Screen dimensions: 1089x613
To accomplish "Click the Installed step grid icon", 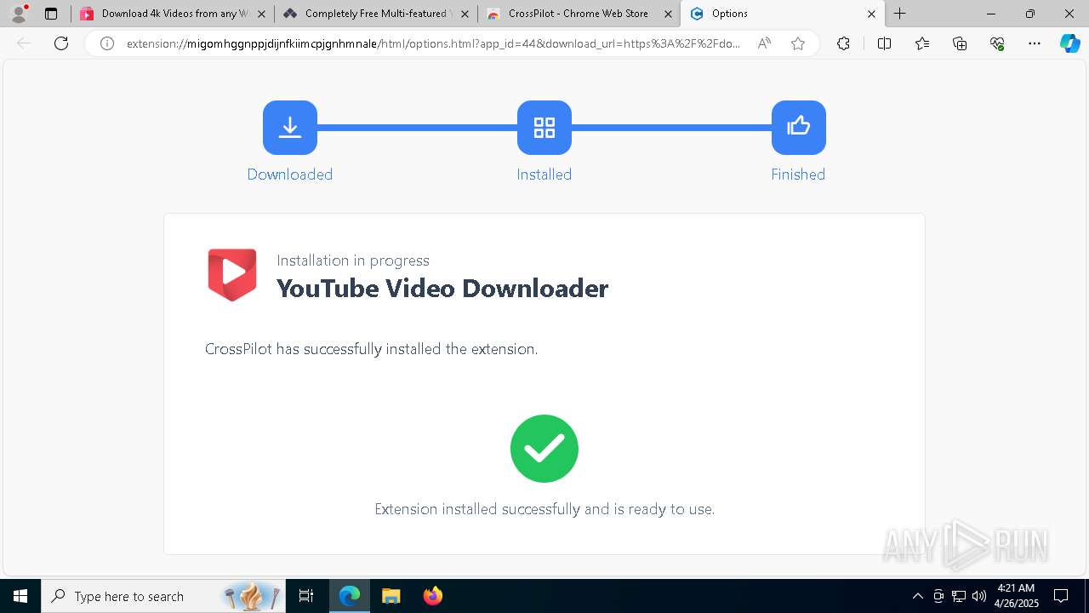I will click(544, 128).
